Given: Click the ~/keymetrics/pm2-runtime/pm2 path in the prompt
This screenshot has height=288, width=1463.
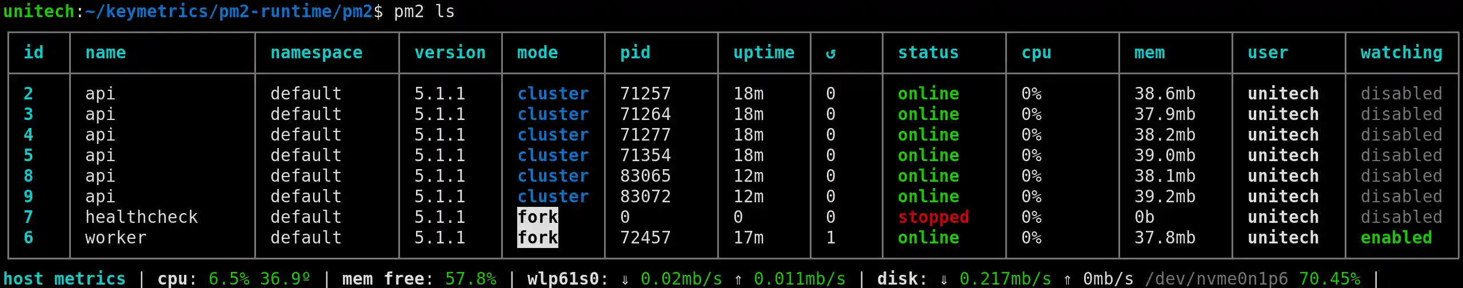Looking at the screenshot, I should pyautogui.click(x=229, y=11).
